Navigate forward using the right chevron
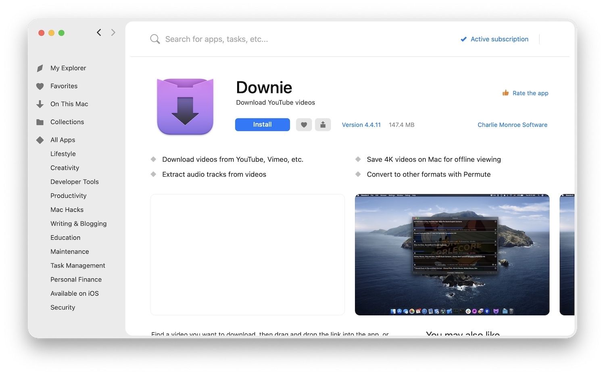Image resolution: width=605 pixels, height=375 pixels. click(x=113, y=32)
